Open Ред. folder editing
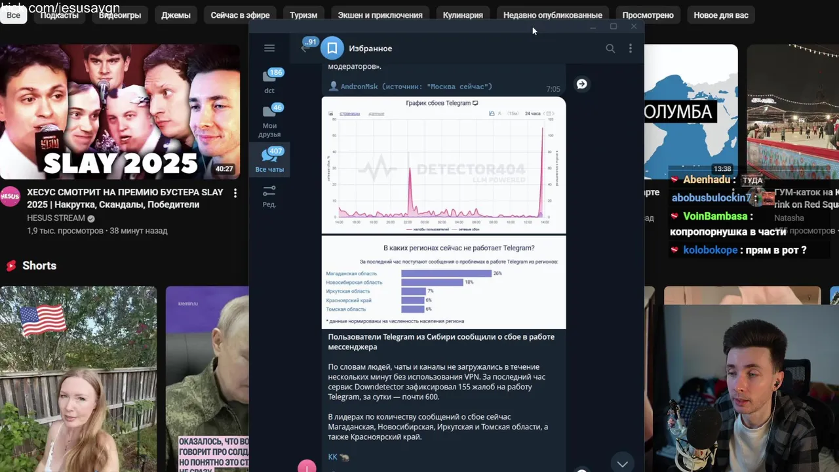Image resolution: width=839 pixels, height=472 pixels. pos(269,196)
